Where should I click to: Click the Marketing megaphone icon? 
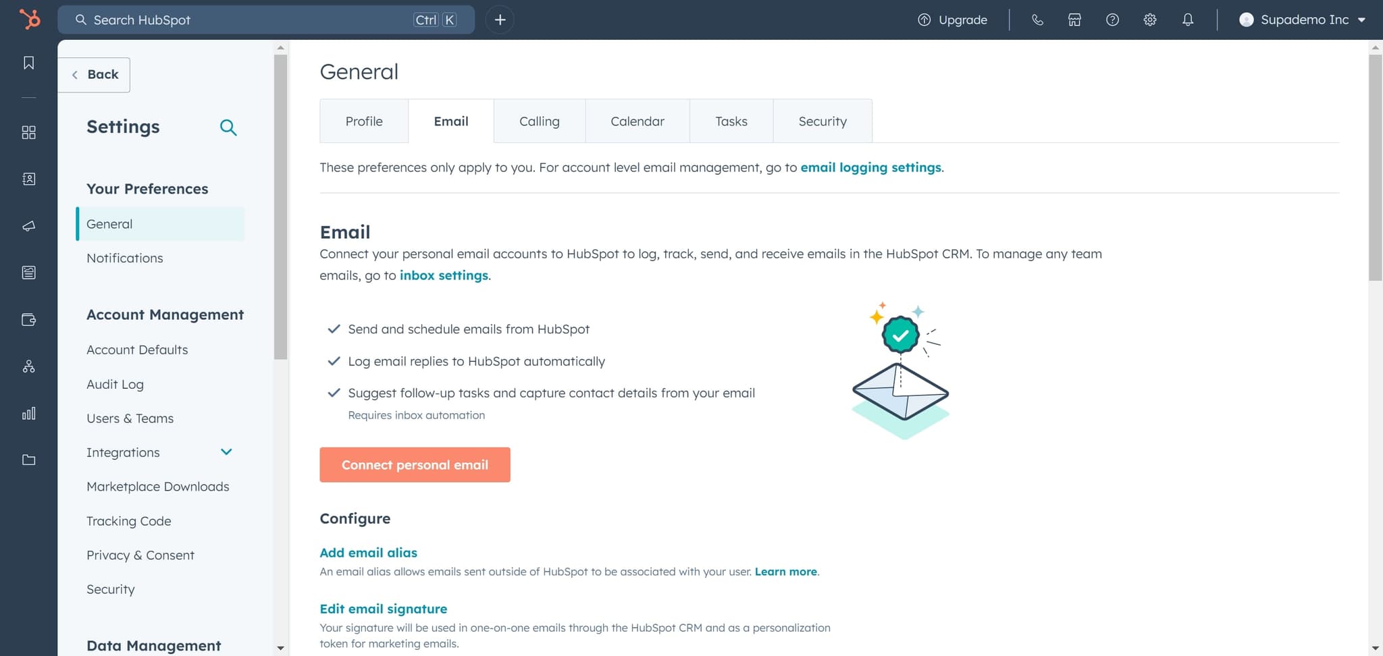(28, 226)
